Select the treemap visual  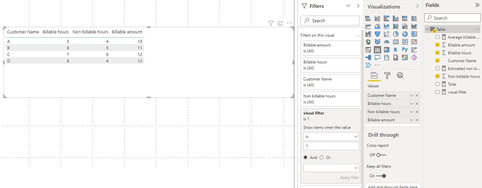414,34
